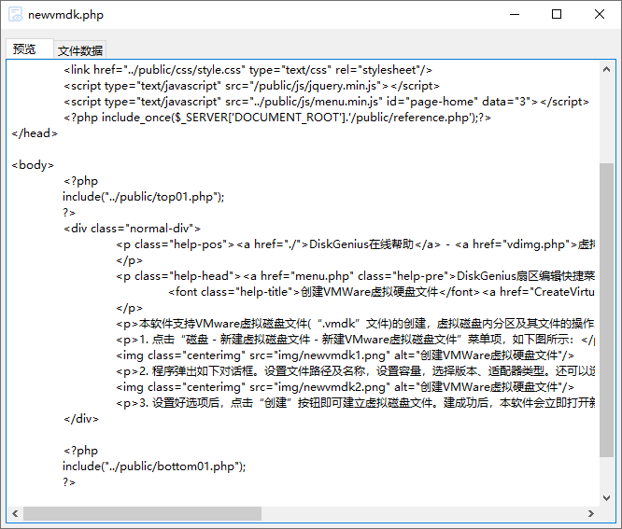This screenshot has width=622, height=529.
Task: Click the </div> closing tag line
Action: click(x=81, y=419)
